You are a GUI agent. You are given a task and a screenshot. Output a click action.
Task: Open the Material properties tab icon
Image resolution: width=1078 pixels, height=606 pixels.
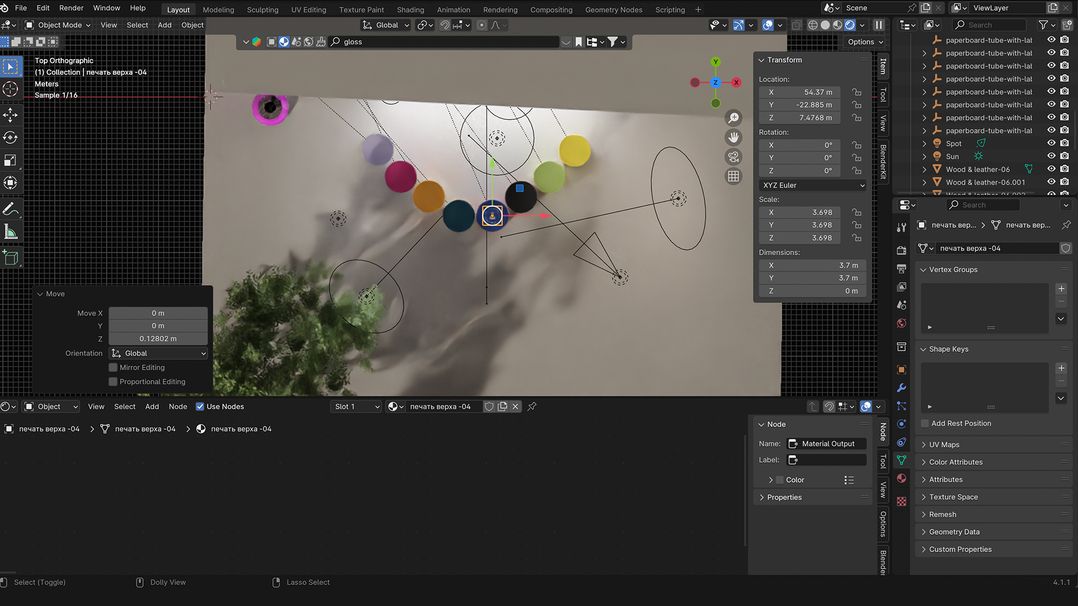pyautogui.click(x=902, y=479)
